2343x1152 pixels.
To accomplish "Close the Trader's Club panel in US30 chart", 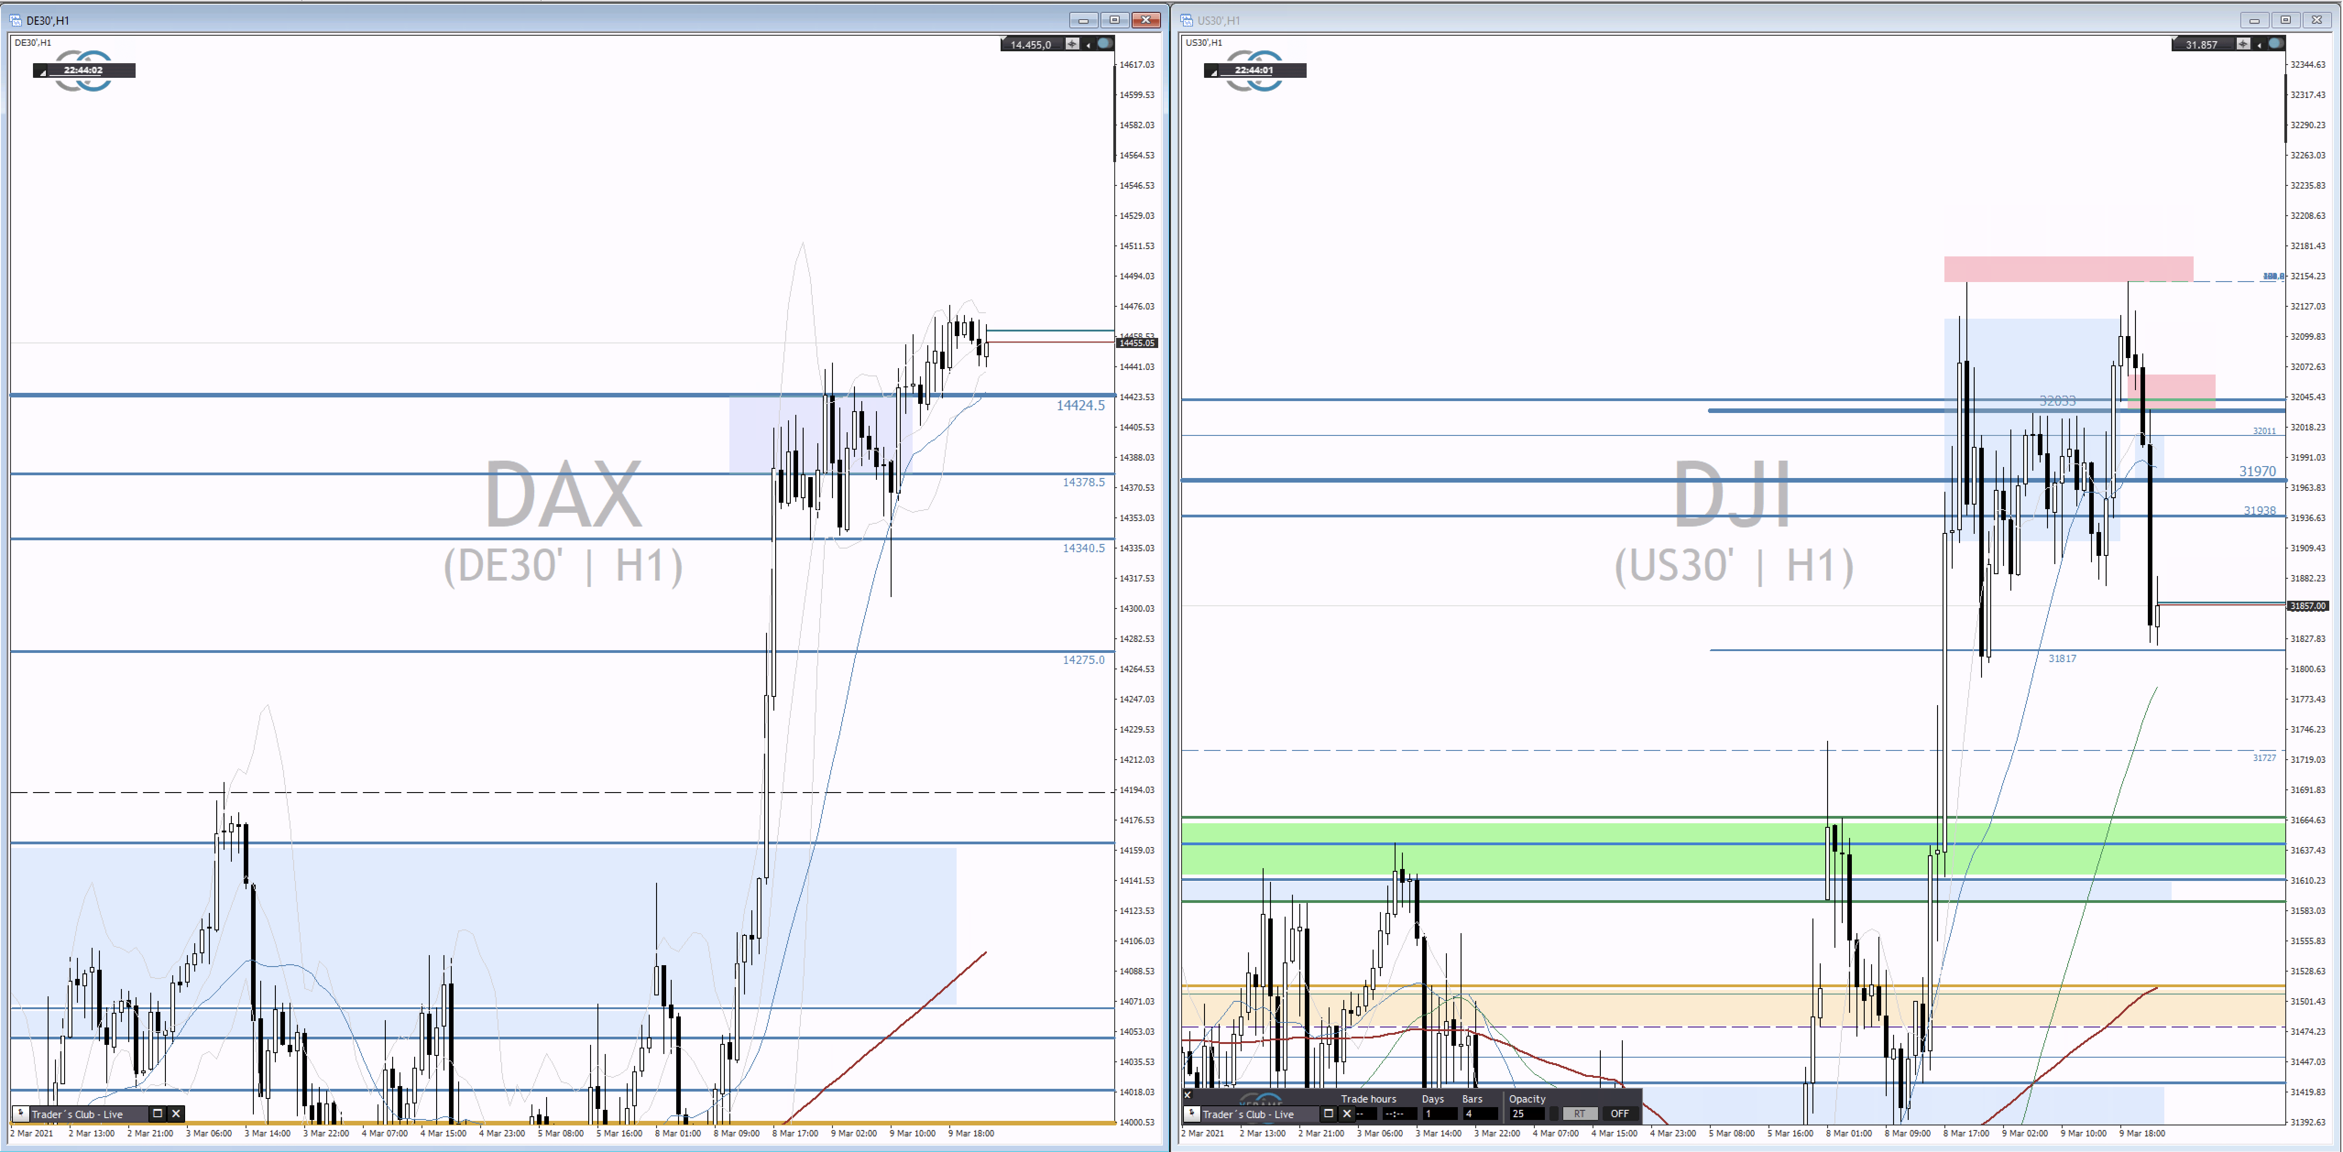I will pos(1347,1114).
